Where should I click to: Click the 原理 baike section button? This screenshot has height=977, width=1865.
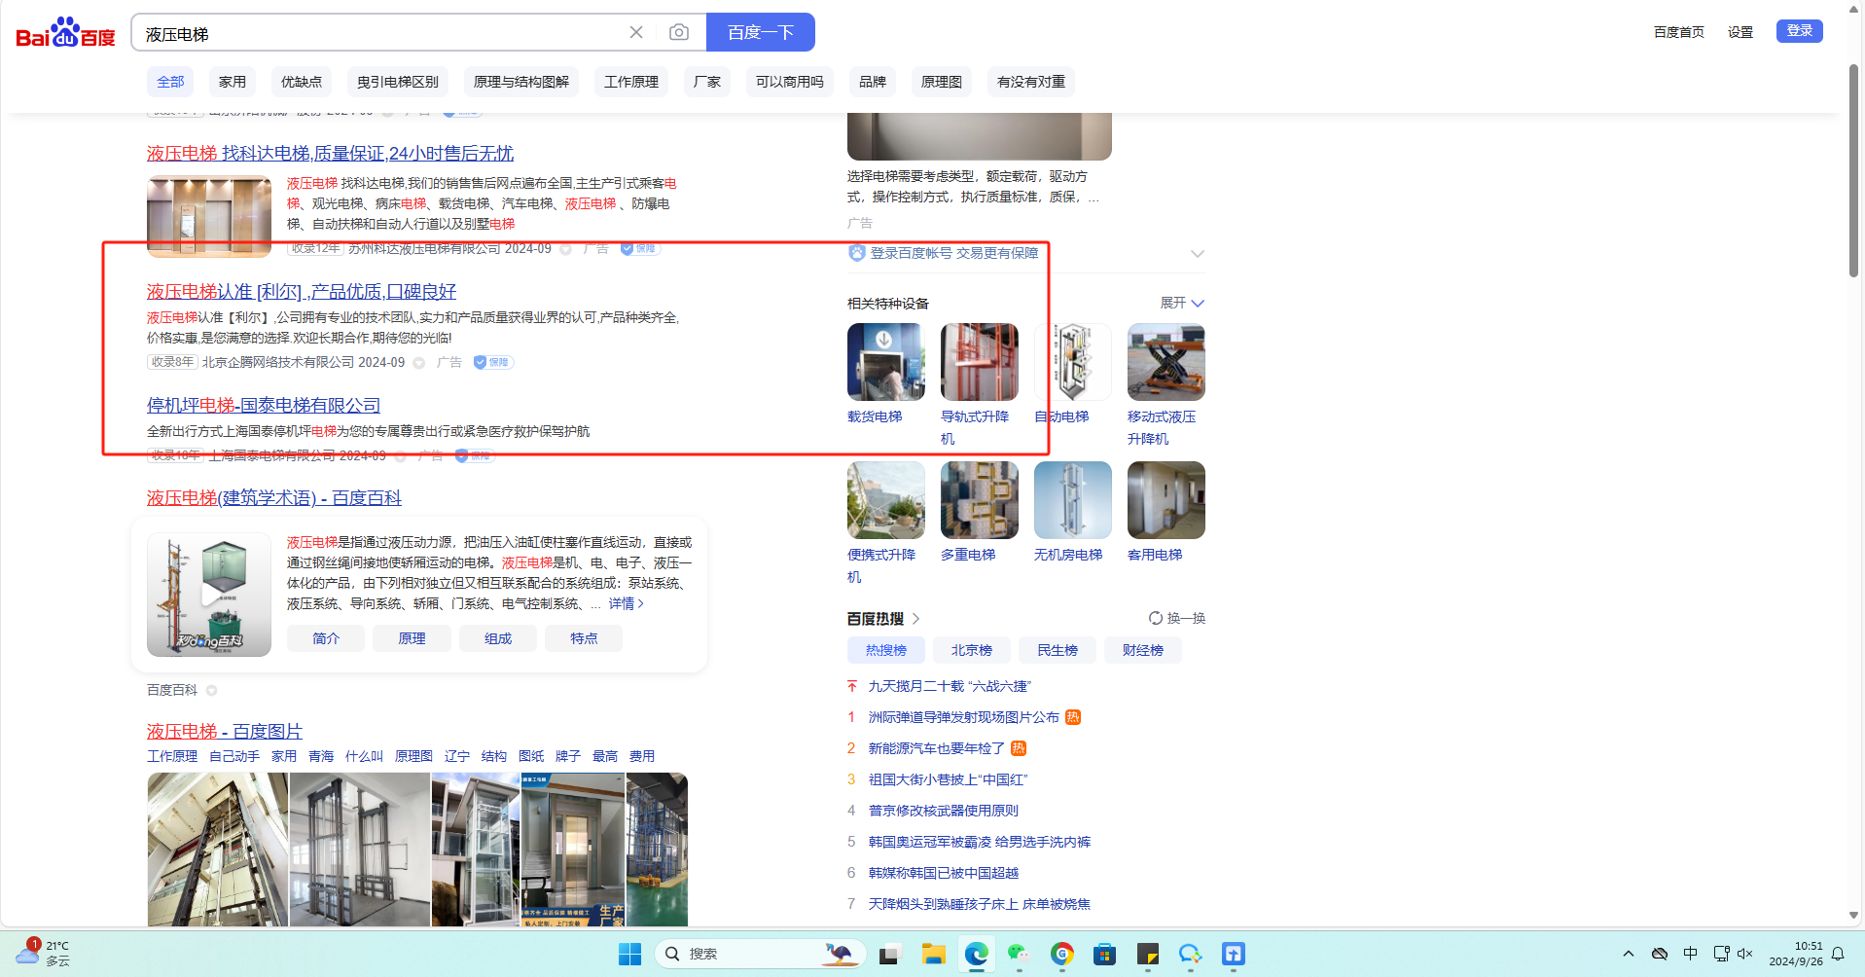click(412, 638)
